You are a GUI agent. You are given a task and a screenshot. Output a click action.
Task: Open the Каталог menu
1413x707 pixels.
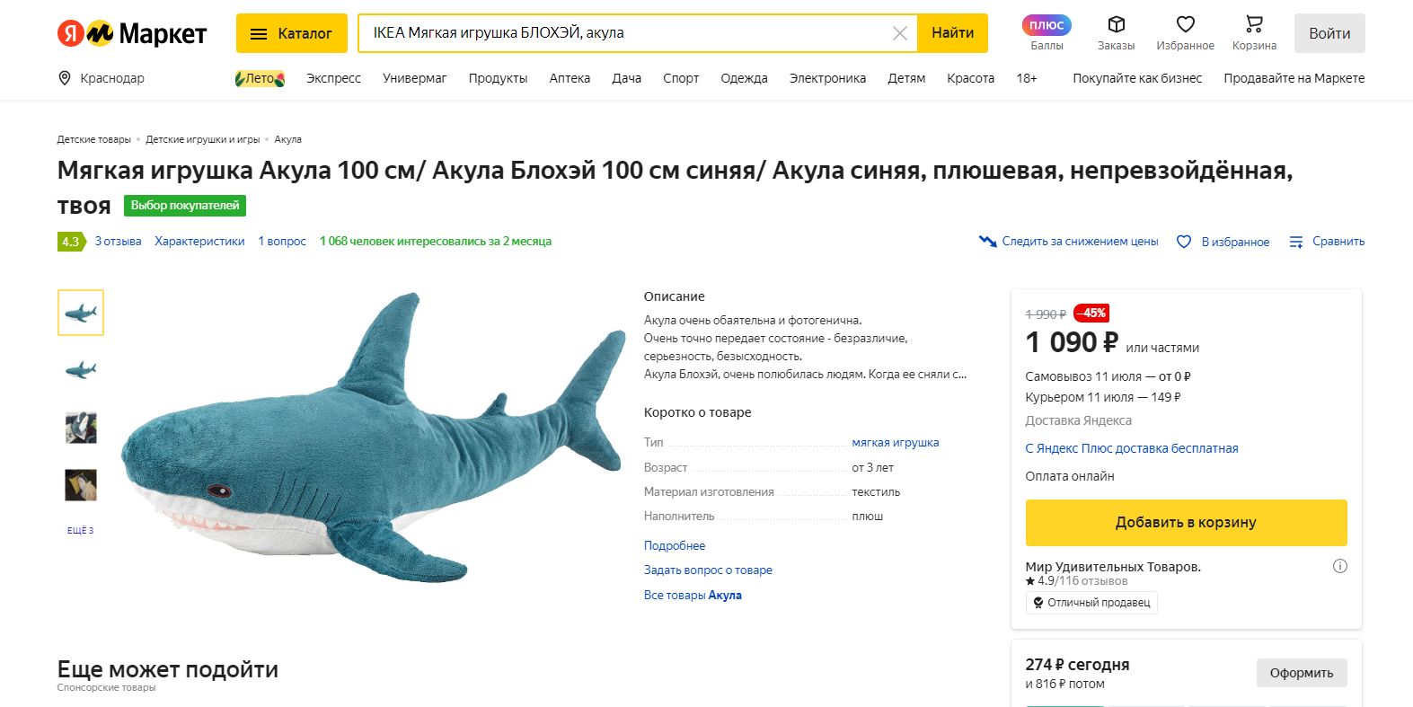coord(291,32)
